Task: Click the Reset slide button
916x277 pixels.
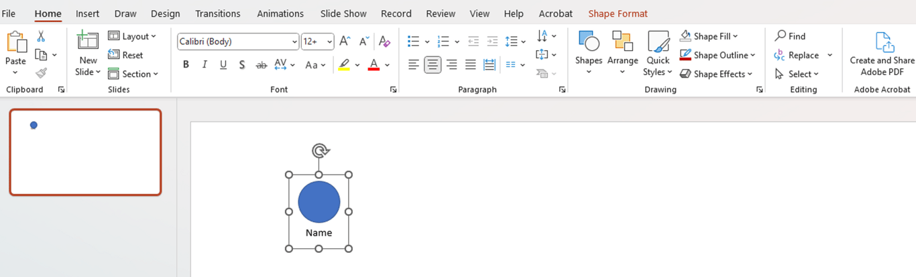Action: [x=125, y=55]
